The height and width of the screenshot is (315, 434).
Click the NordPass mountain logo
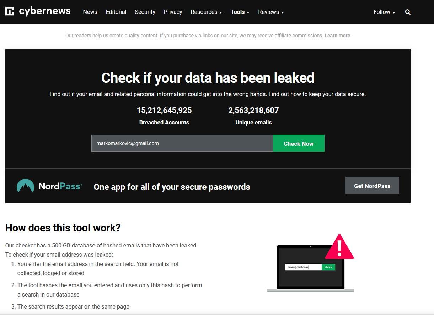pos(25,186)
